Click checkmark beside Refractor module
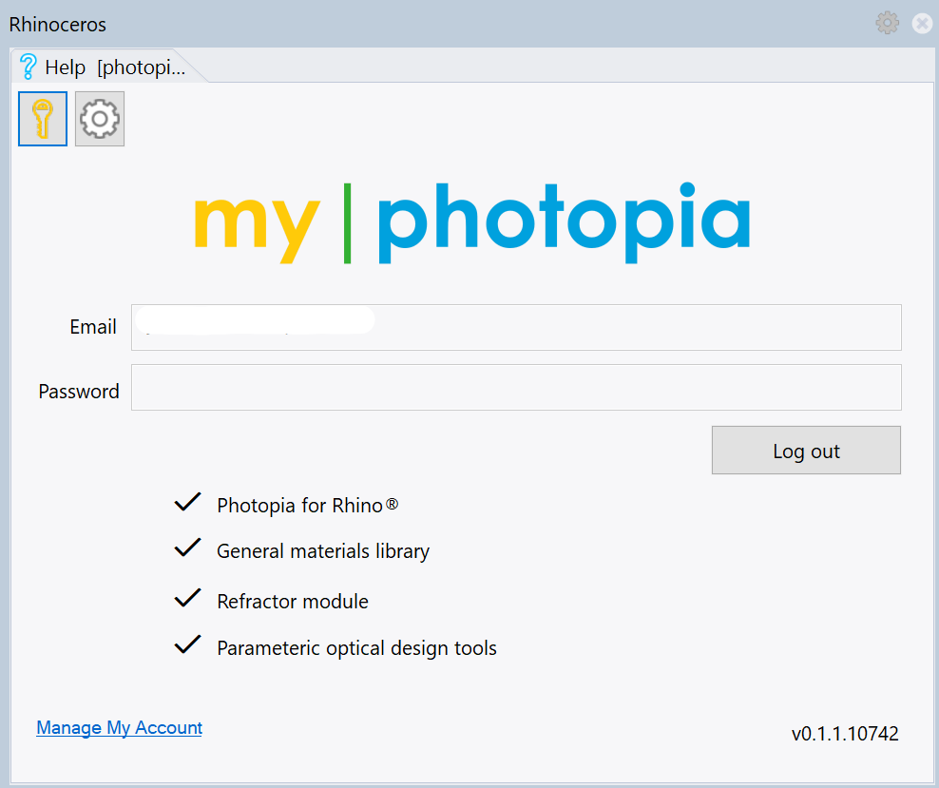The height and width of the screenshot is (788, 939). pos(187,598)
